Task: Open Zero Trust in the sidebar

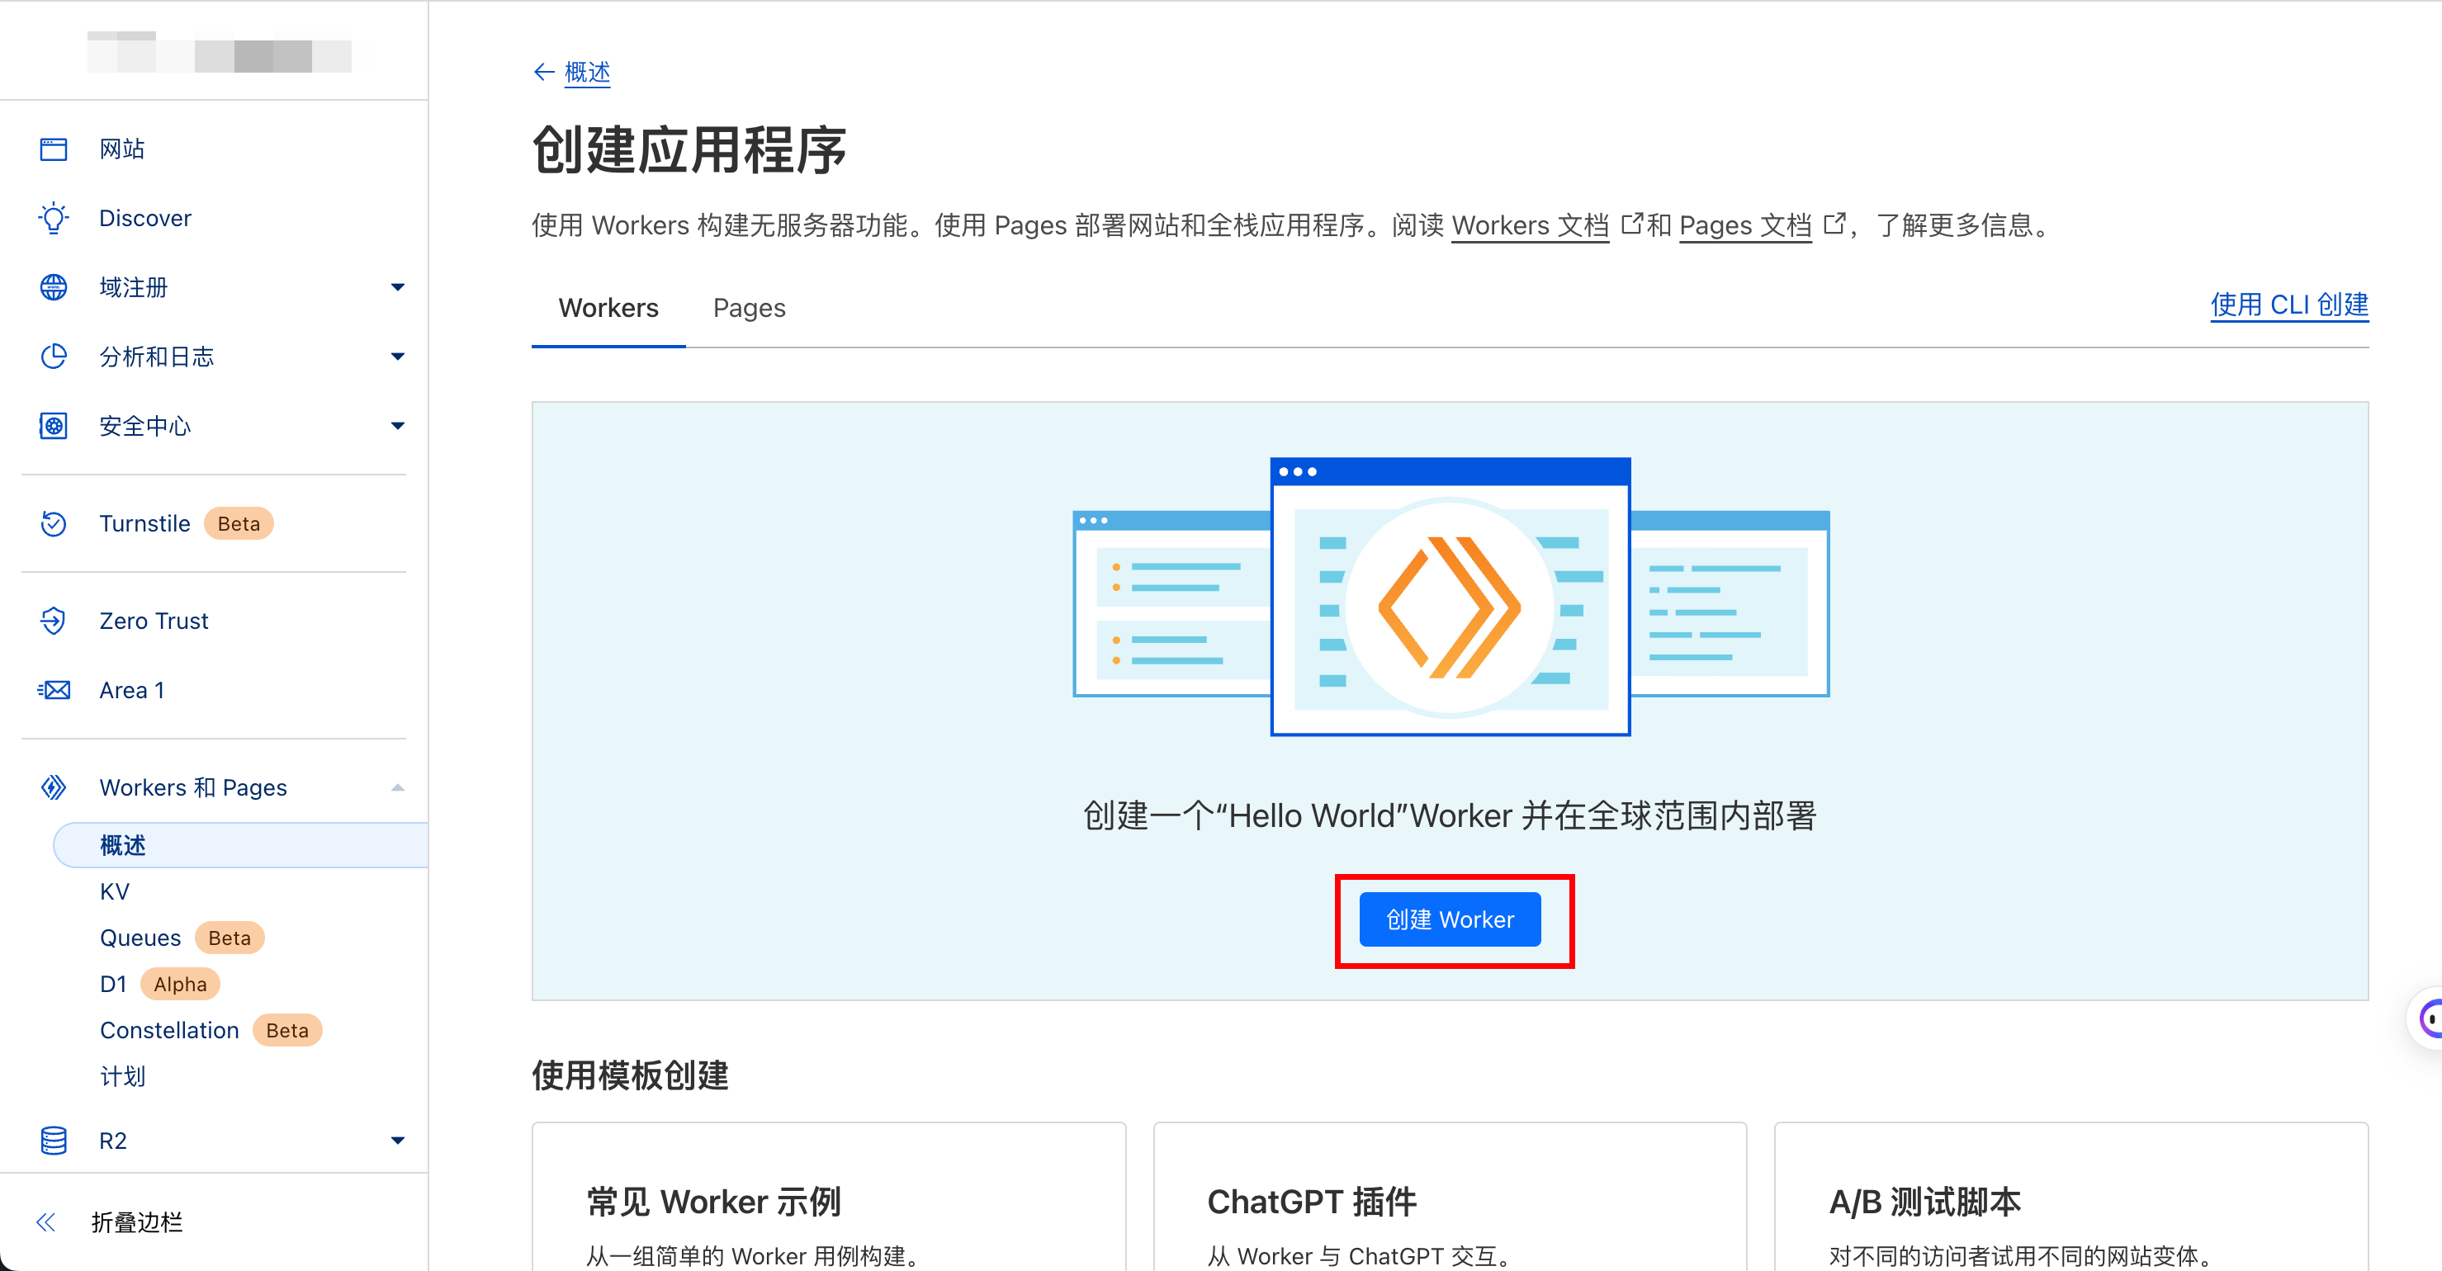Action: tap(154, 621)
